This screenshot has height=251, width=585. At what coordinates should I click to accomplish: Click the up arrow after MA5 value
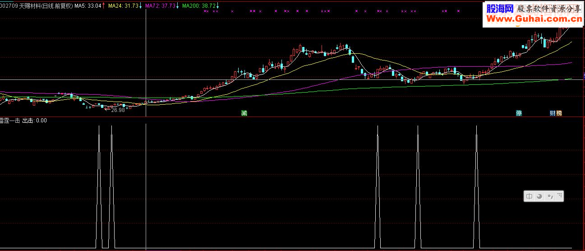click(x=104, y=6)
